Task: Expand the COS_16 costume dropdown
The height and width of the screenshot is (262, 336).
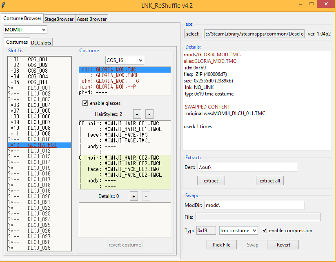Action: pyautogui.click(x=125, y=60)
